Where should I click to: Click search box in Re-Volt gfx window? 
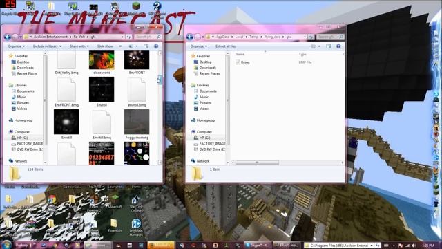coord(148,37)
